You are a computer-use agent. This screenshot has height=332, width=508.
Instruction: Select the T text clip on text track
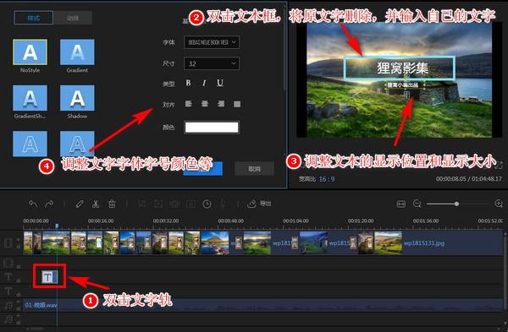(49, 277)
